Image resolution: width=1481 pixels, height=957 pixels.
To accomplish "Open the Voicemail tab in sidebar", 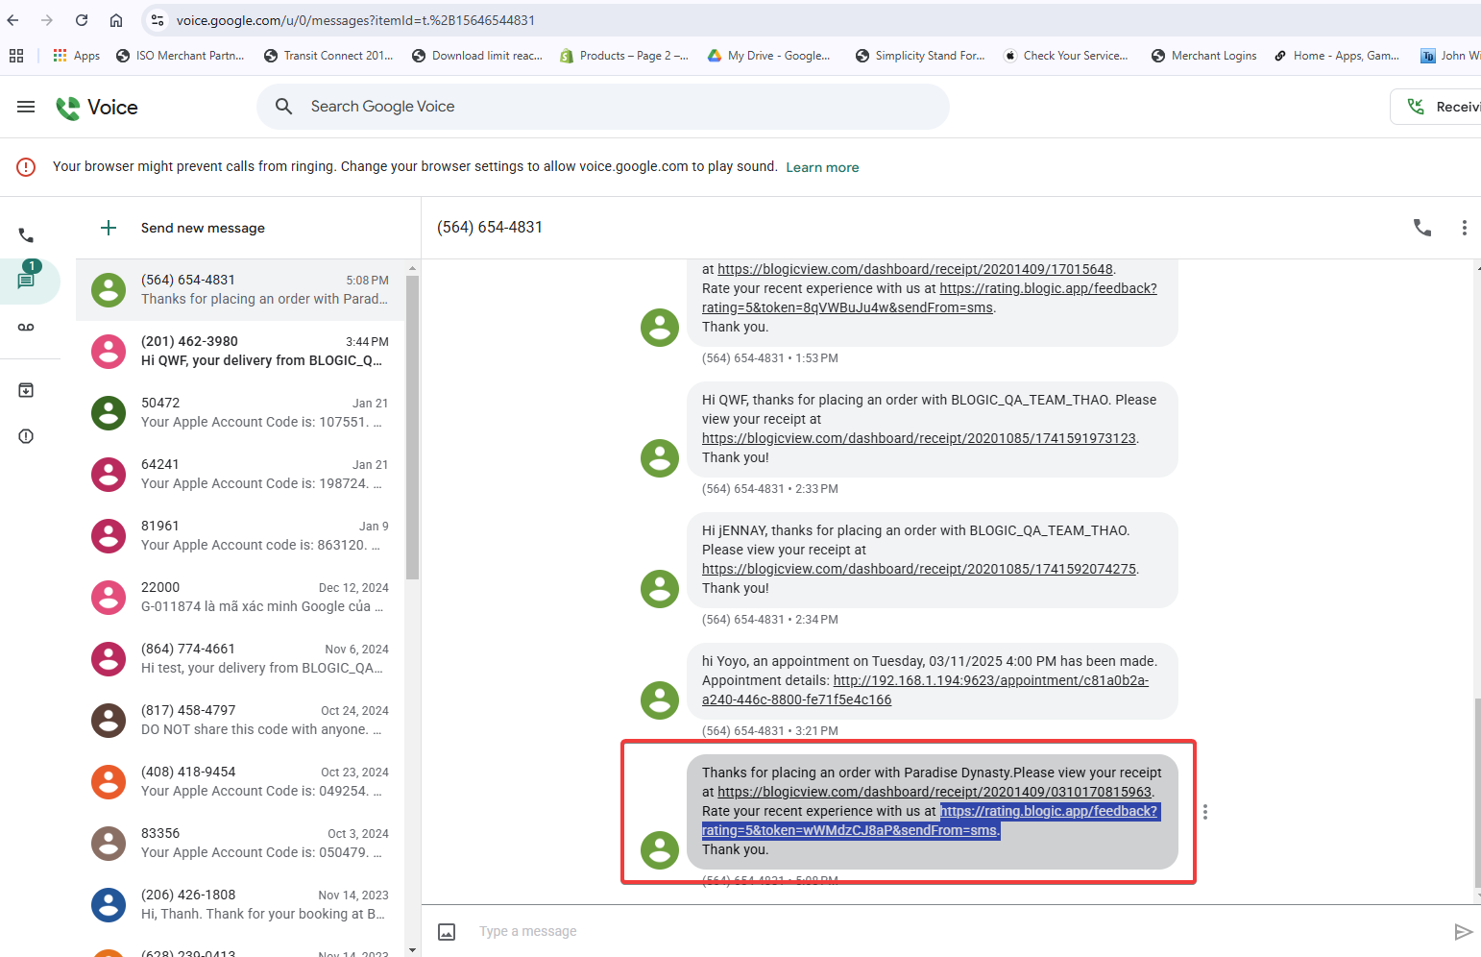I will click(26, 328).
